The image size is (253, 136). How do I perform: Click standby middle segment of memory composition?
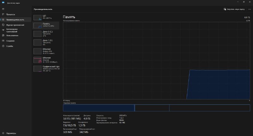(x=152, y=108)
